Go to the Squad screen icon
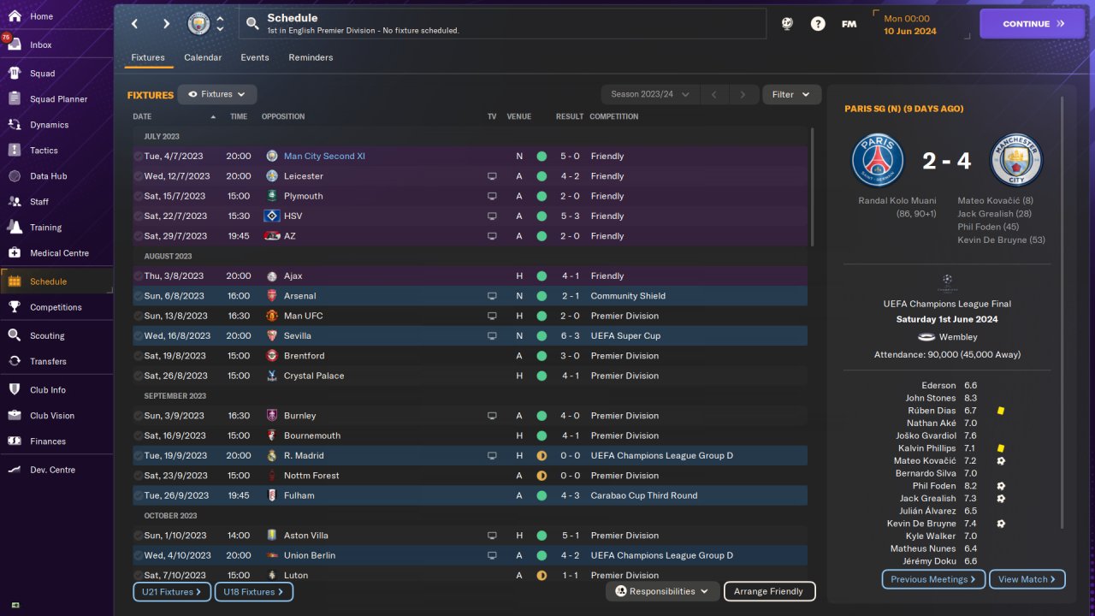This screenshot has width=1095, height=616. coord(15,74)
